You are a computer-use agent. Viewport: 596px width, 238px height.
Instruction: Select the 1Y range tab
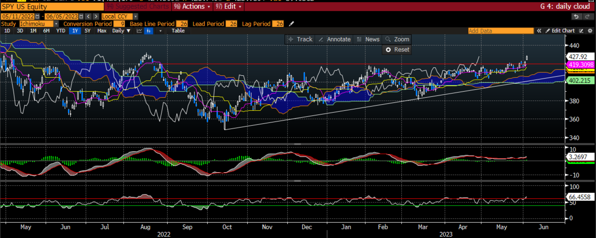[x=75, y=31]
